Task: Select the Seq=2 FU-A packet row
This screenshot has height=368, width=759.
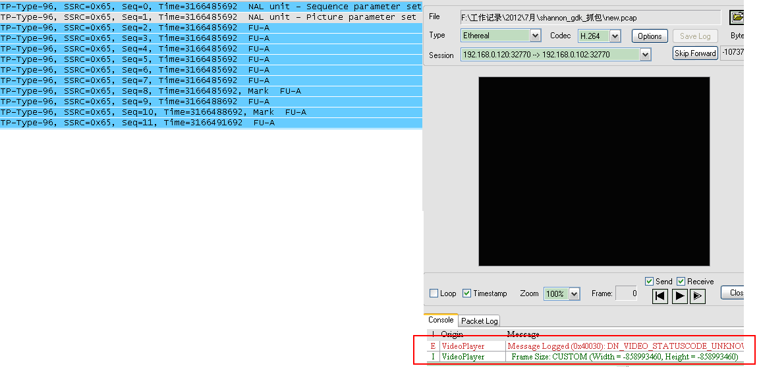Action: (x=211, y=28)
